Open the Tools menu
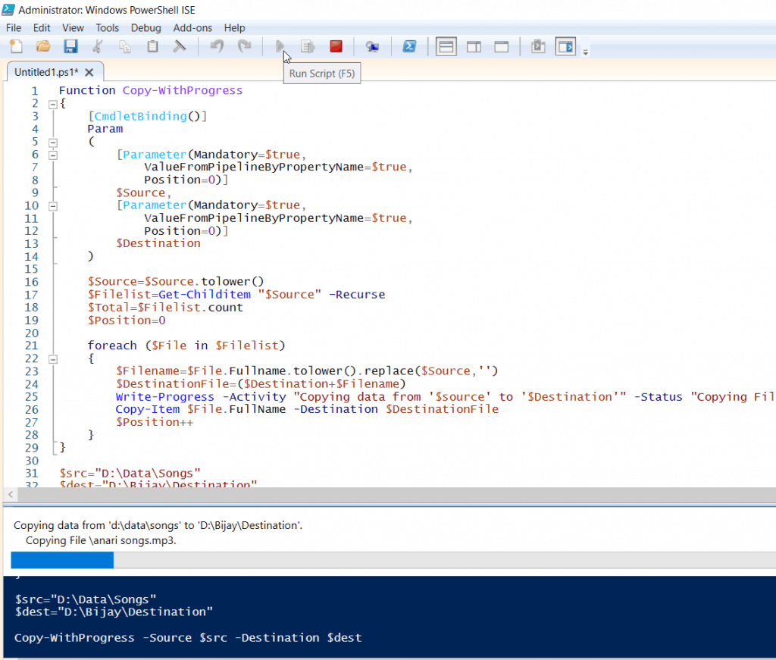 click(x=108, y=28)
